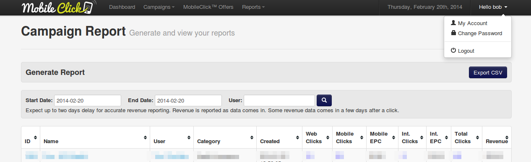Open the Campaigns dropdown menu
The height and width of the screenshot is (162, 531).
pyautogui.click(x=159, y=7)
